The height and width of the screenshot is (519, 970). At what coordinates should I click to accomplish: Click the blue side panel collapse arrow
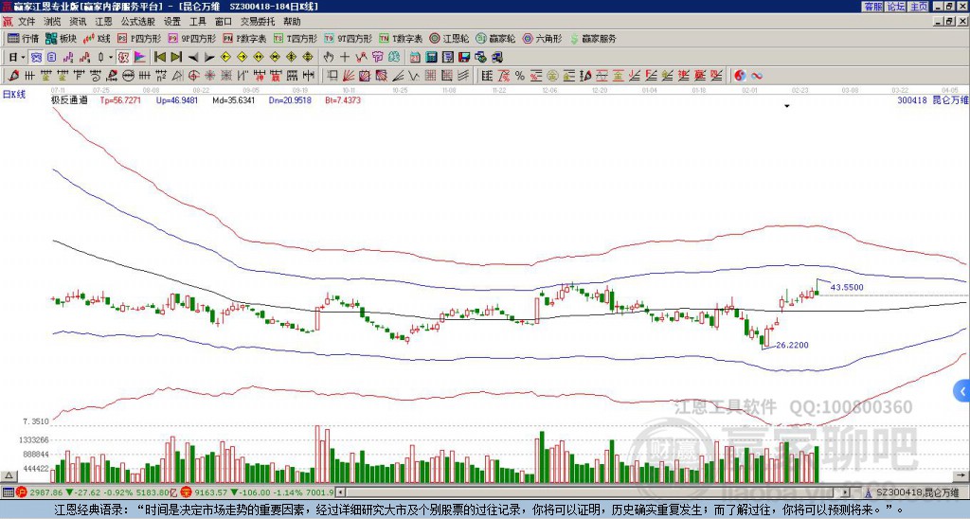pos(962,391)
